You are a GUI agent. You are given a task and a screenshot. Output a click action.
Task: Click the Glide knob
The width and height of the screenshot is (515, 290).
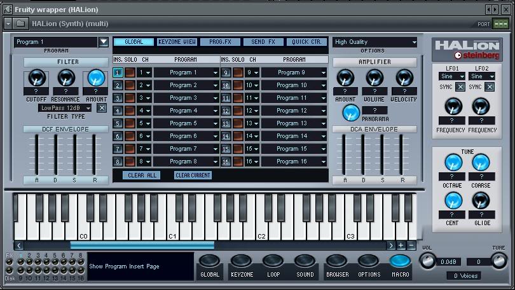click(481, 201)
